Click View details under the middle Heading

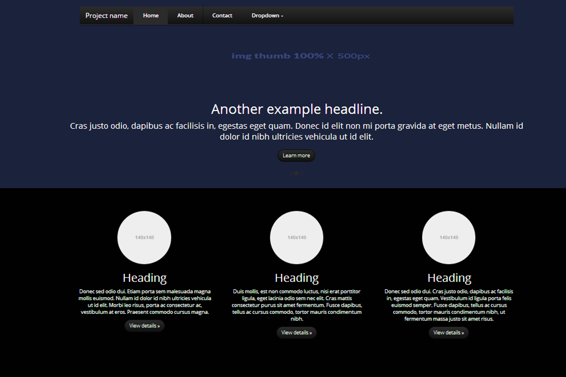(296, 332)
